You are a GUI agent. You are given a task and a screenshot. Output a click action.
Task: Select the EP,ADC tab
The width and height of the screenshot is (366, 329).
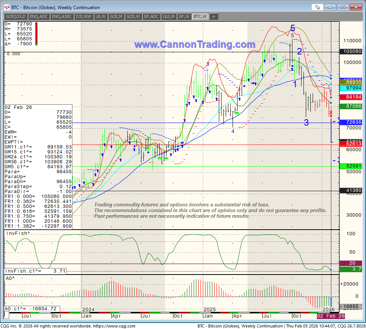click(151, 16)
